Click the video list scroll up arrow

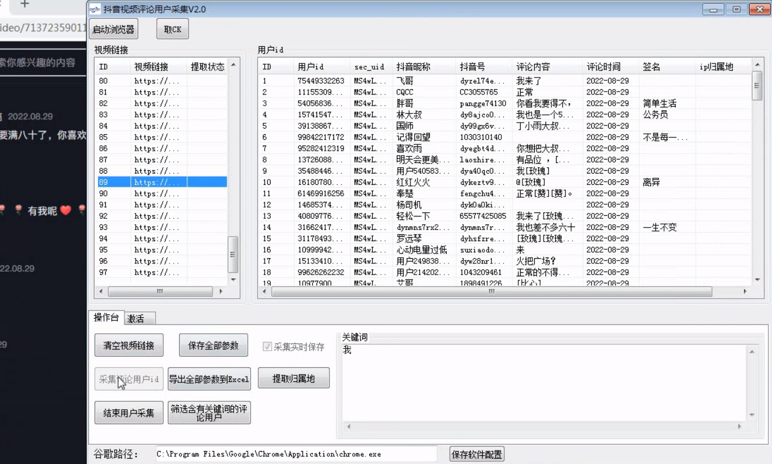tap(233, 65)
